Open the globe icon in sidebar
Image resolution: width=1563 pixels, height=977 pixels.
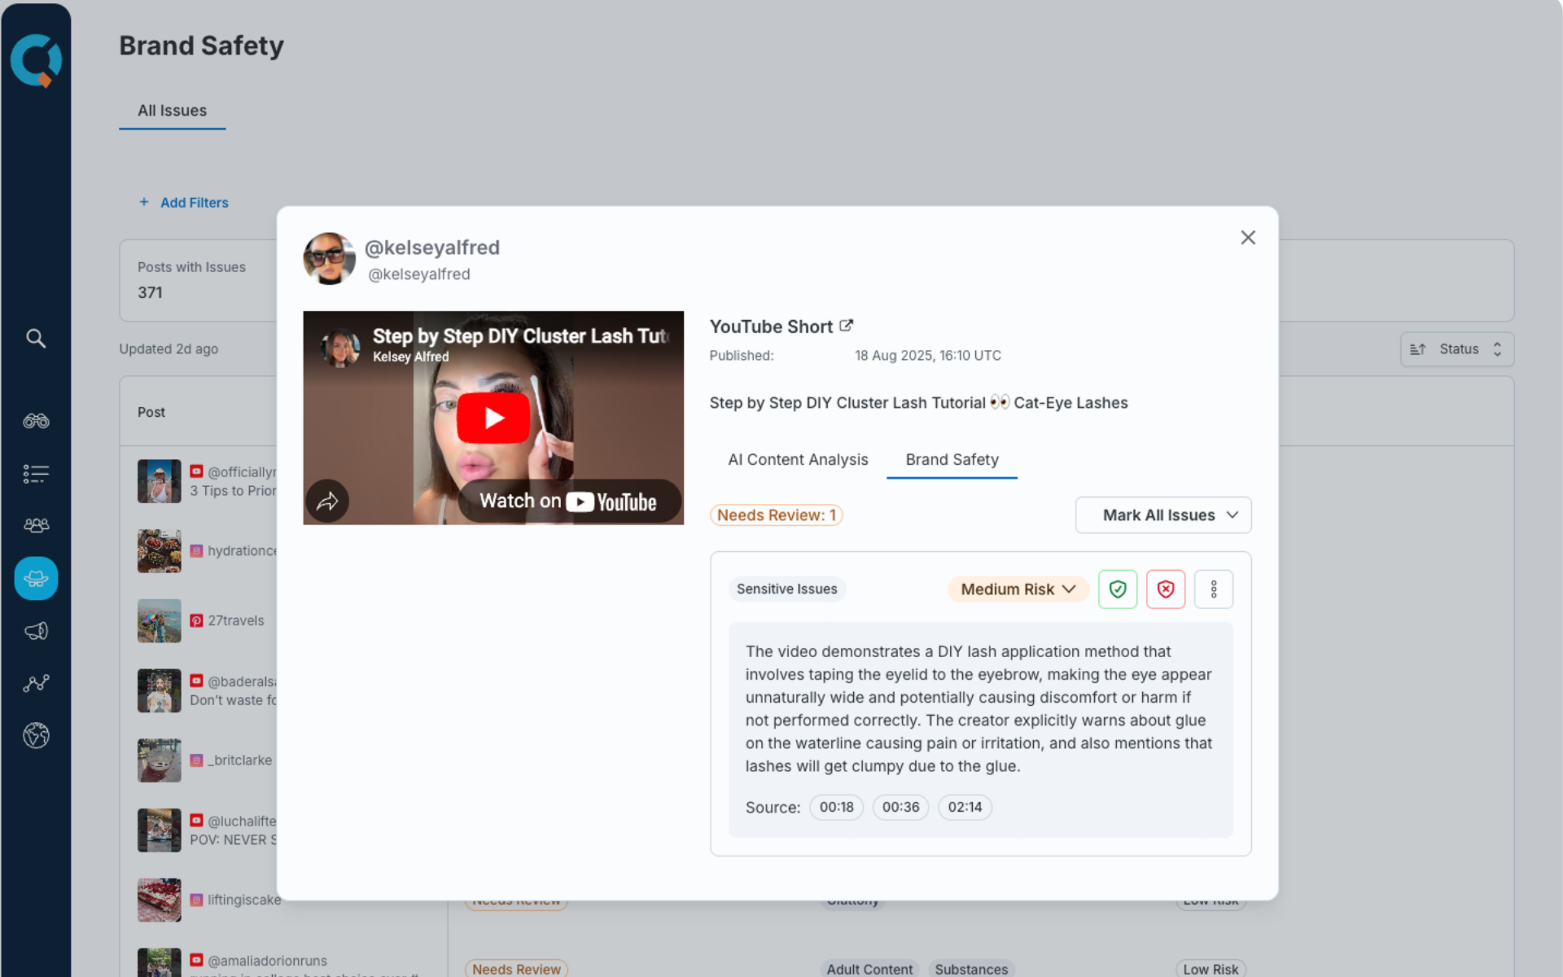tap(36, 735)
